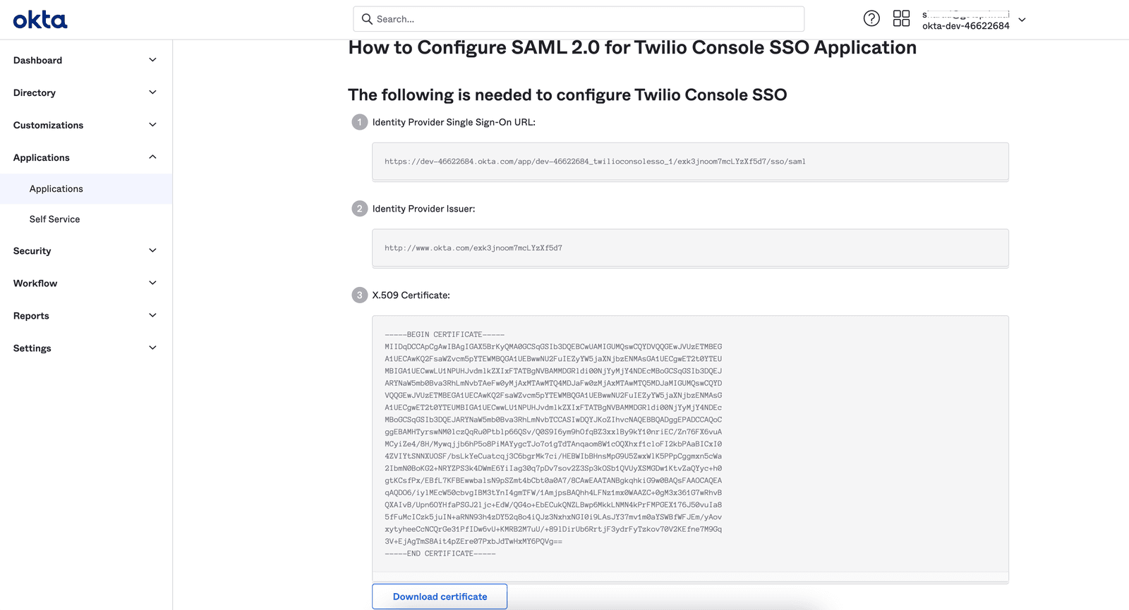Viewport: 1129px width, 610px height.
Task: Open the Self Service page
Action: click(x=54, y=219)
